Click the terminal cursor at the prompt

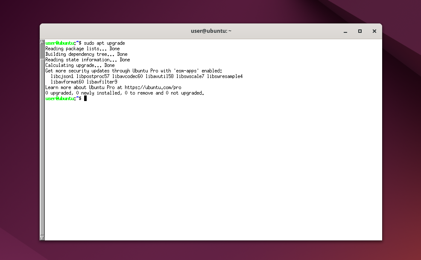click(x=85, y=98)
